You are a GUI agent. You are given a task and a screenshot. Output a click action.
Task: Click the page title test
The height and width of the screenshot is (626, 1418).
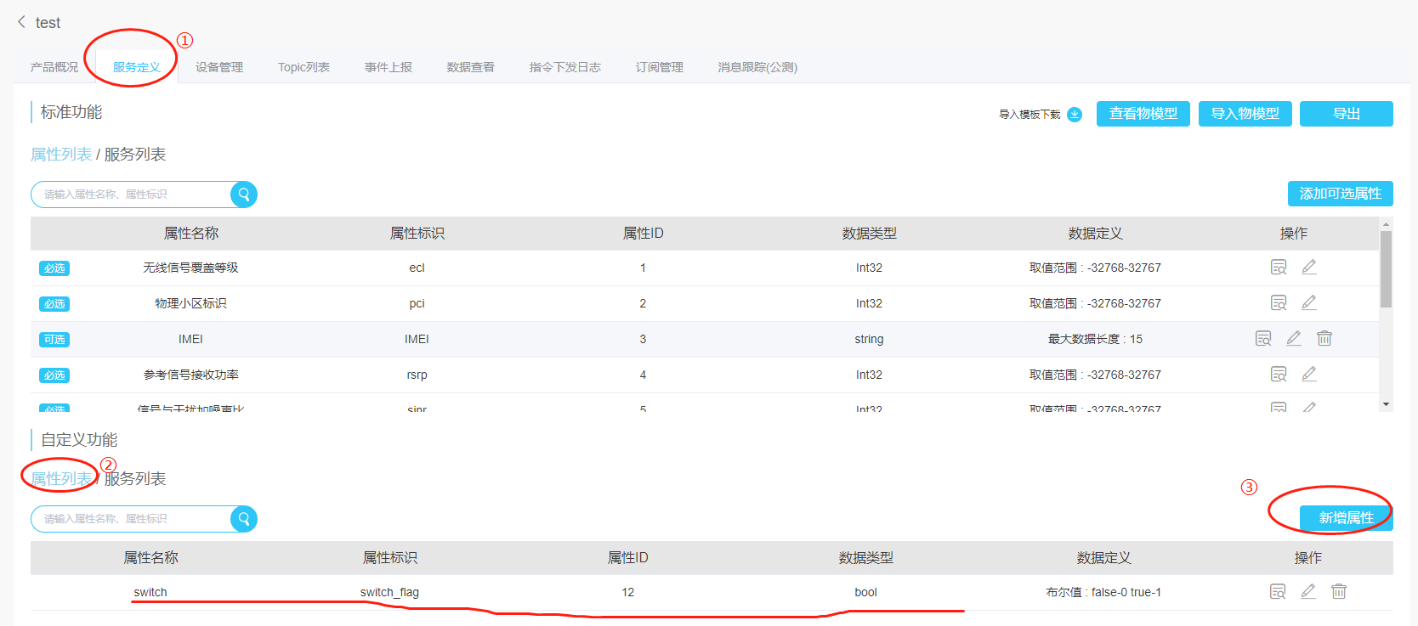tap(48, 23)
